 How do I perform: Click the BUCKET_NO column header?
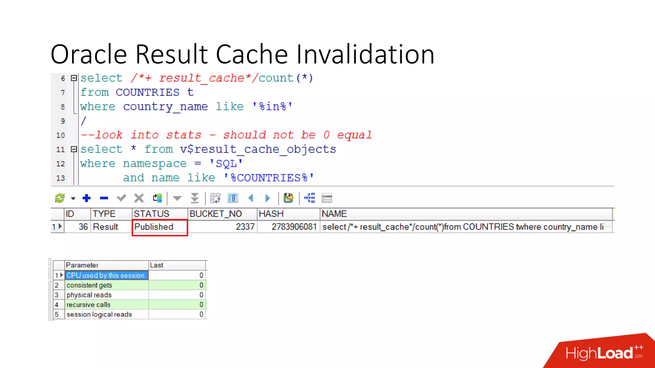(x=222, y=214)
